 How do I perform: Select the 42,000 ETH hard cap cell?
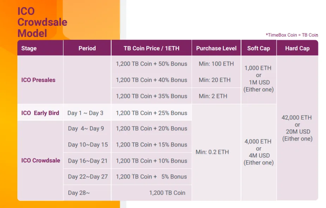point(297,128)
